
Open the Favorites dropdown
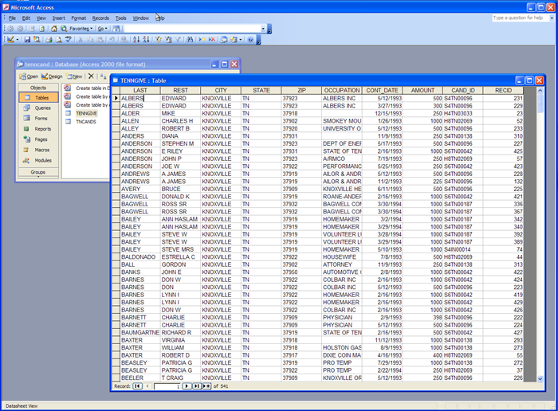[x=81, y=29]
